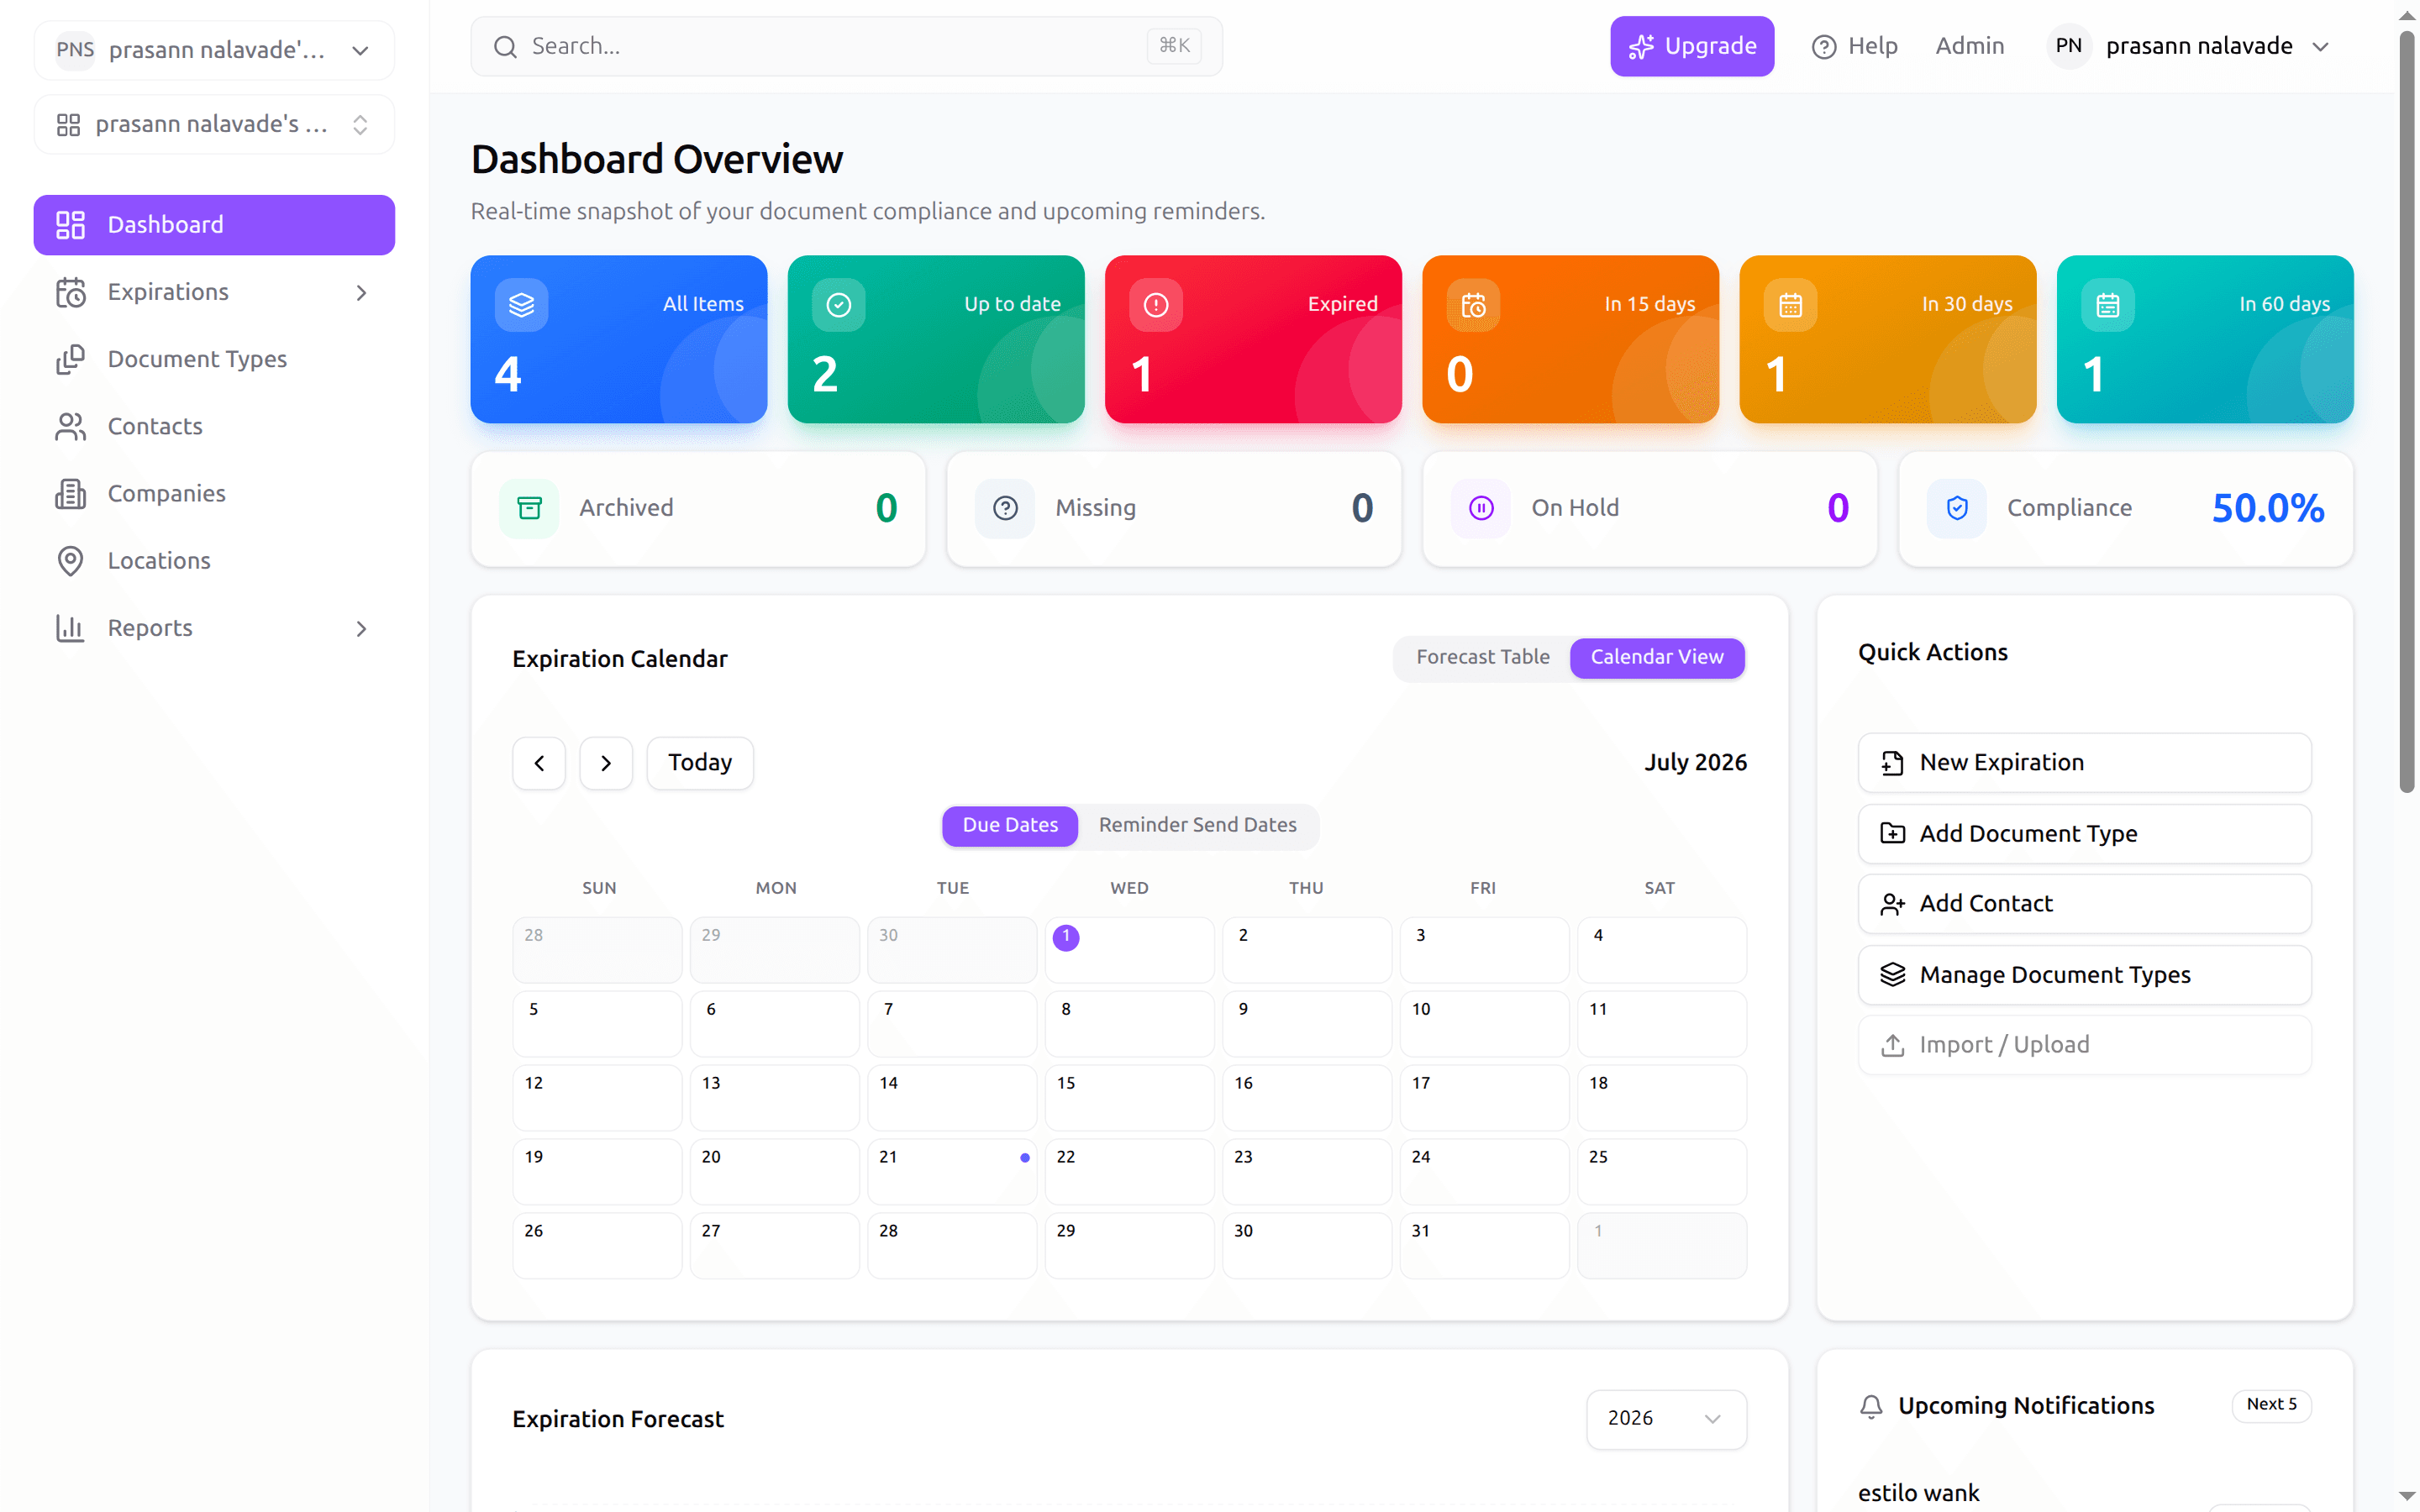The image size is (2420, 1512).
Task: Click New Expiration quick action
Action: point(2084,763)
